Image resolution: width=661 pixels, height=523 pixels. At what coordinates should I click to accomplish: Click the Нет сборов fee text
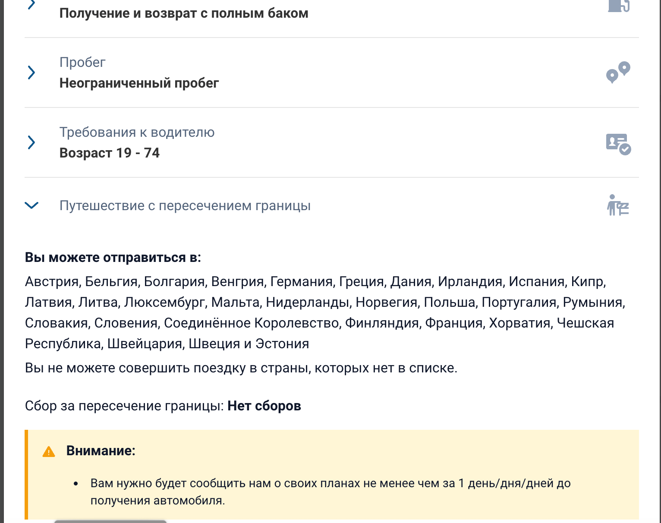click(x=264, y=406)
